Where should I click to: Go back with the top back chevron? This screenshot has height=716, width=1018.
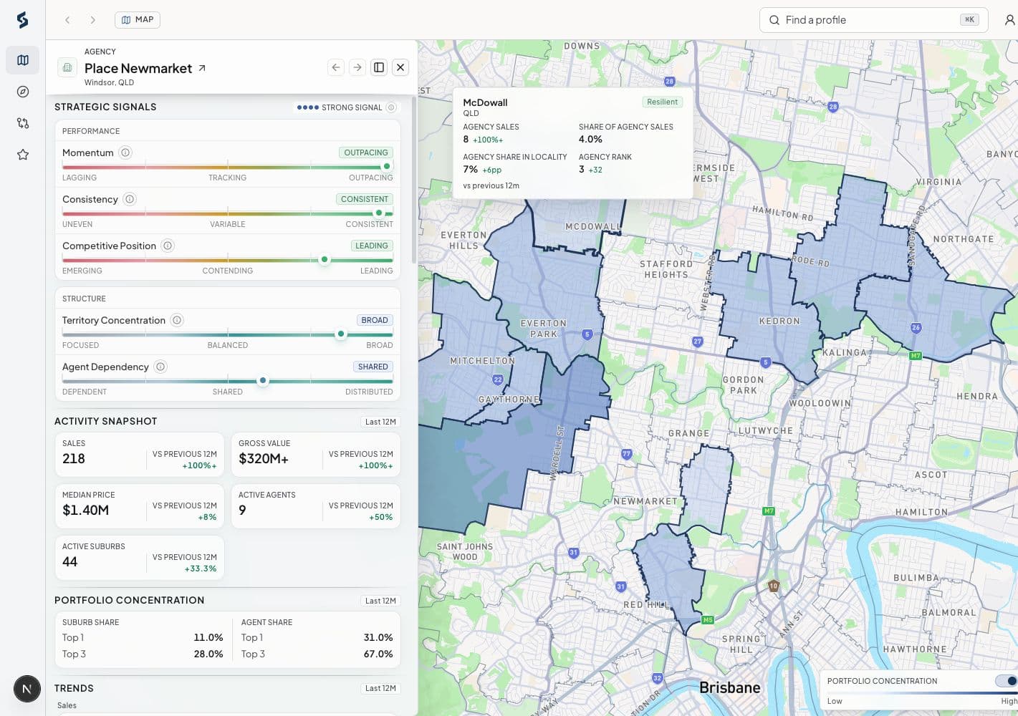click(67, 20)
